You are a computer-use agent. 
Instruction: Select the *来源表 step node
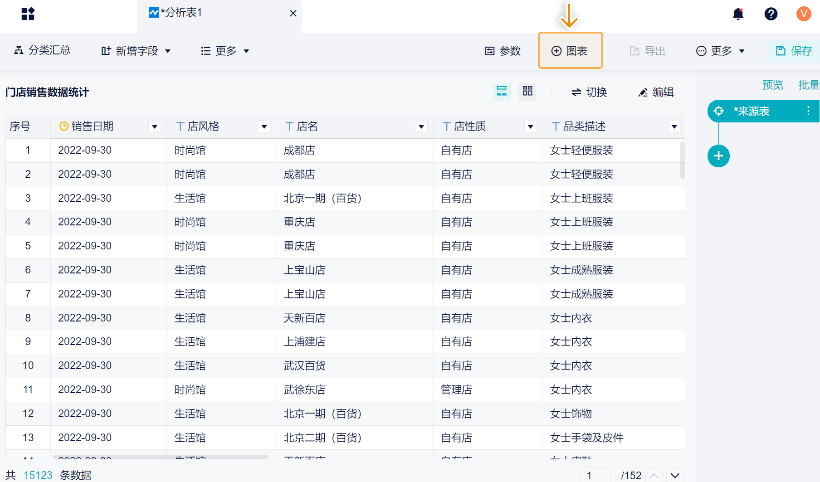pyautogui.click(x=764, y=111)
